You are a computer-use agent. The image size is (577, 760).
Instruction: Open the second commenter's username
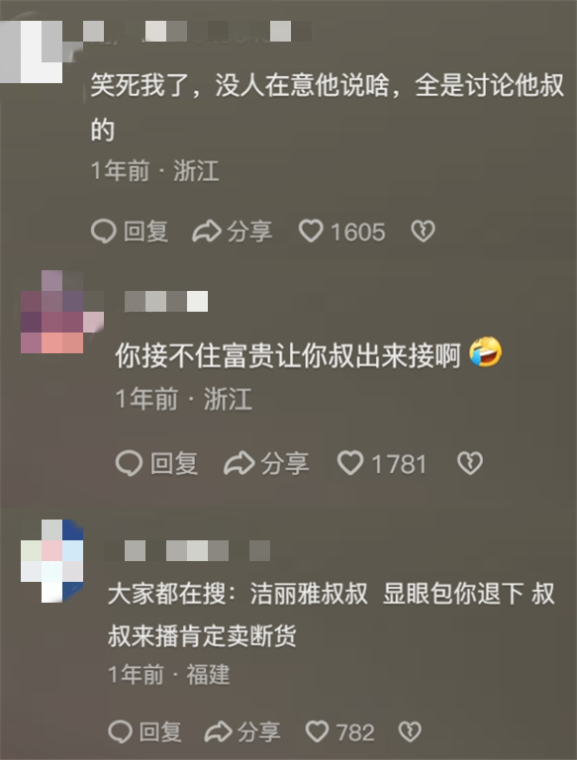[166, 302]
